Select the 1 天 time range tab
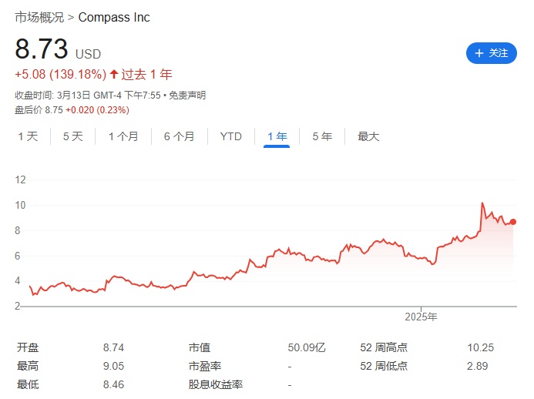This screenshot has height=399, width=534. 28,136
